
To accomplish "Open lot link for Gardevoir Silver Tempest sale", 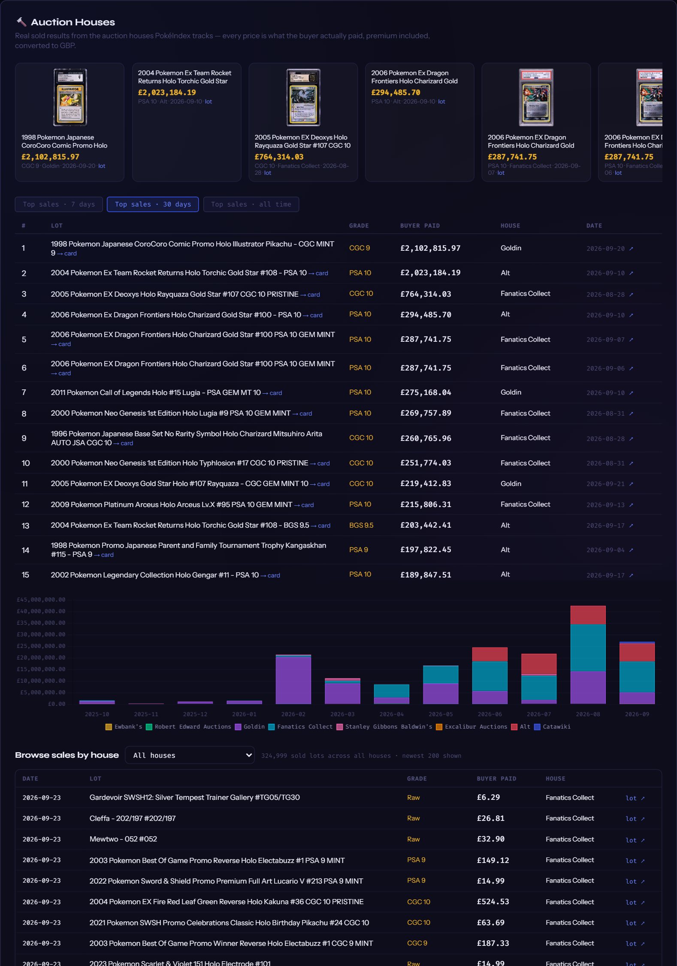I will coord(635,798).
